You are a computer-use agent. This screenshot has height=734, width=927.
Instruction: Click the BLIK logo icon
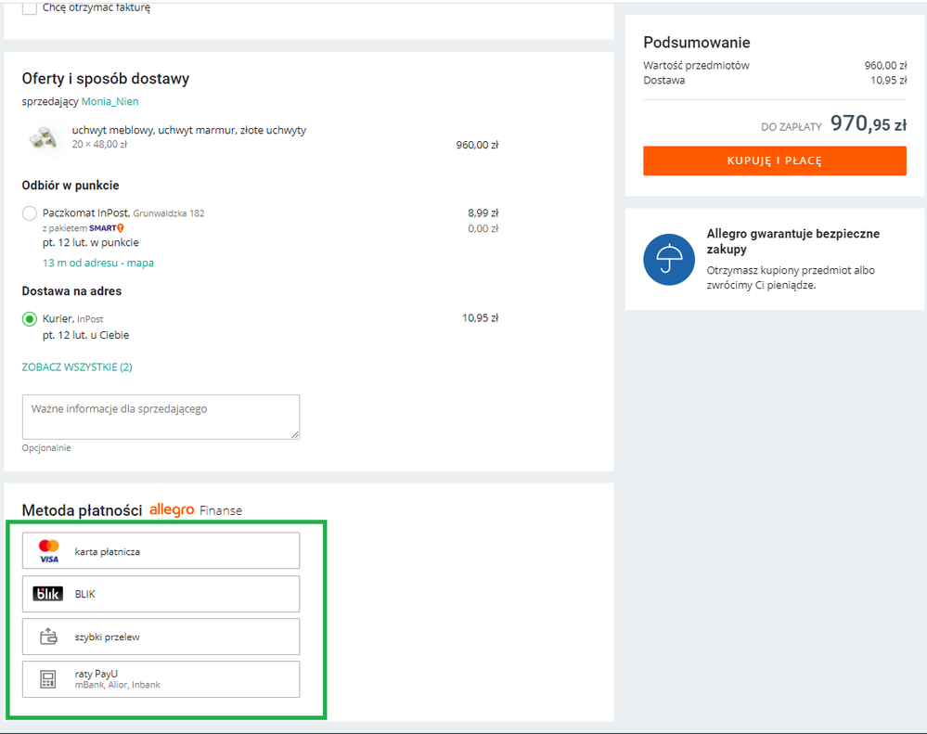(48, 594)
